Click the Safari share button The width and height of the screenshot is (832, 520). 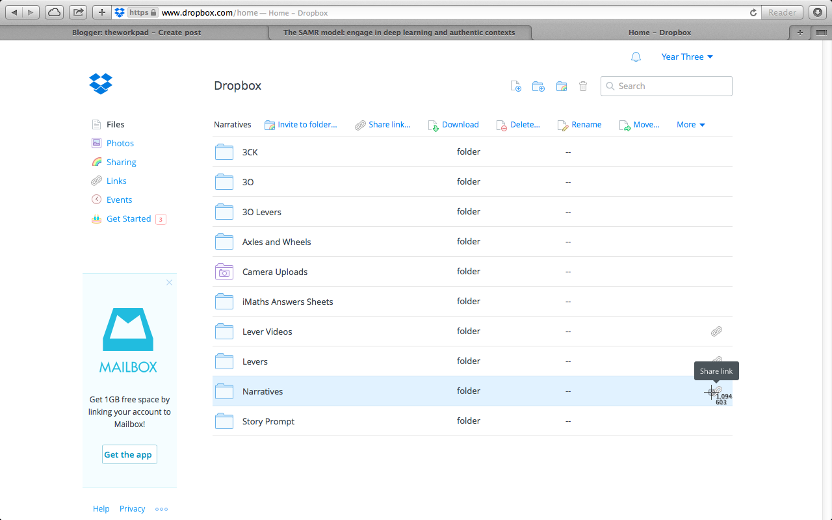tap(78, 12)
